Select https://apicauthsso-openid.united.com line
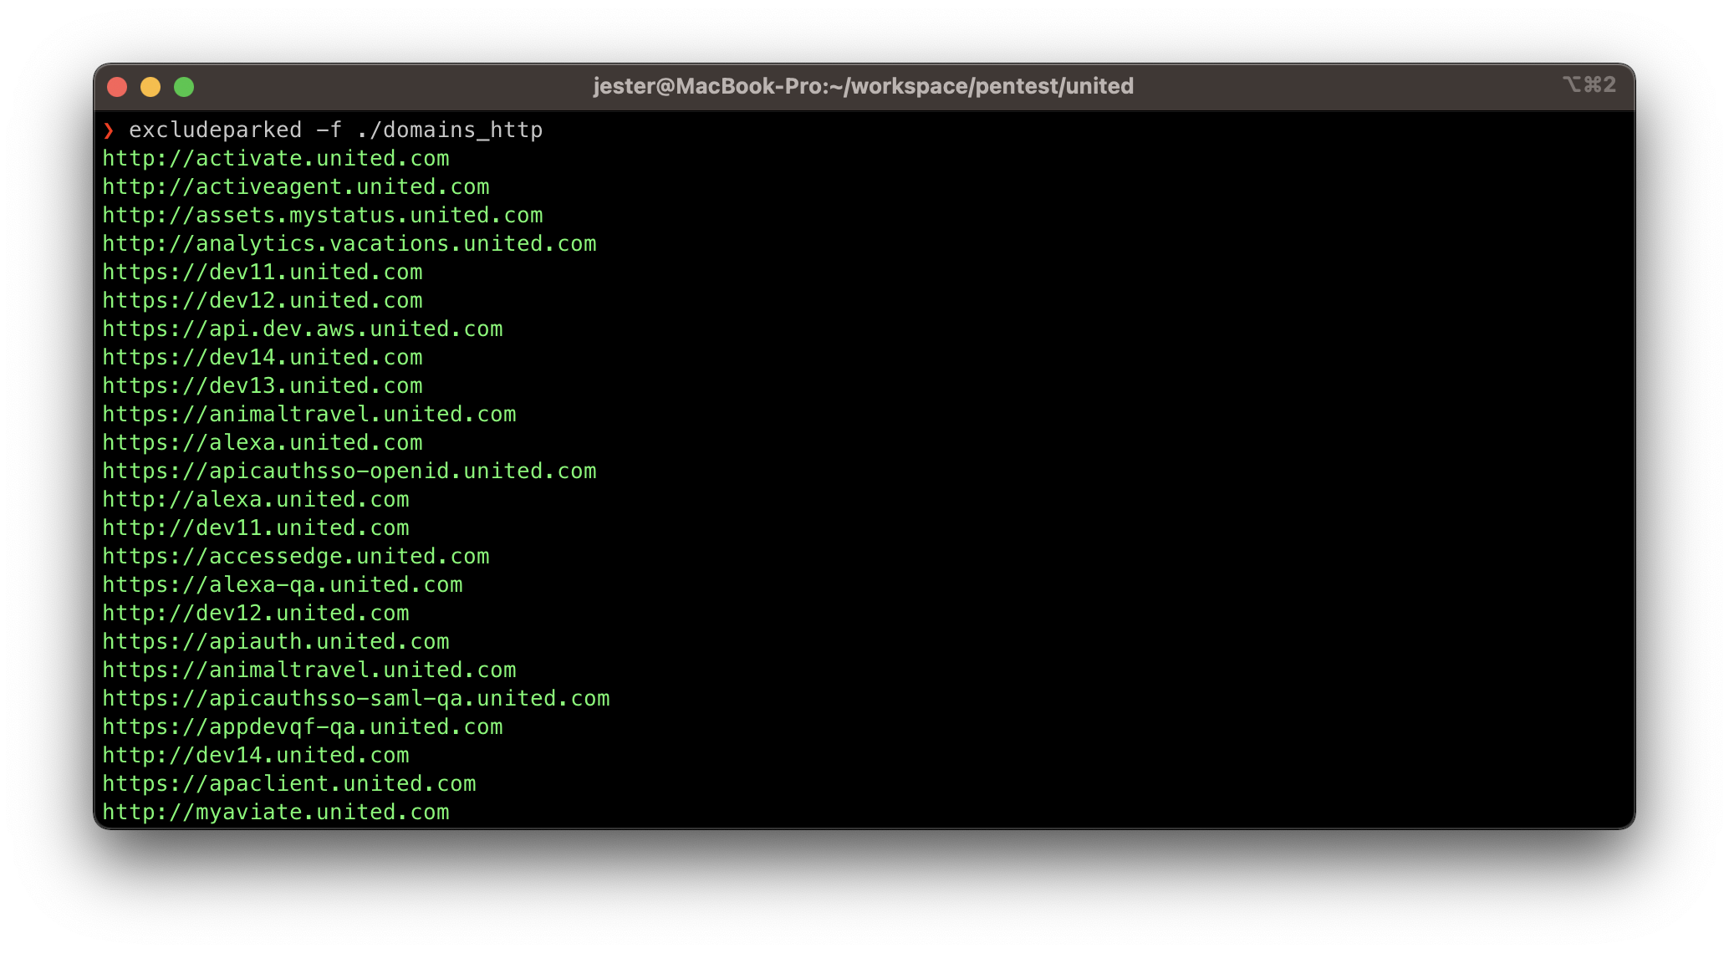Image resolution: width=1729 pixels, height=953 pixels. point(349,471)
